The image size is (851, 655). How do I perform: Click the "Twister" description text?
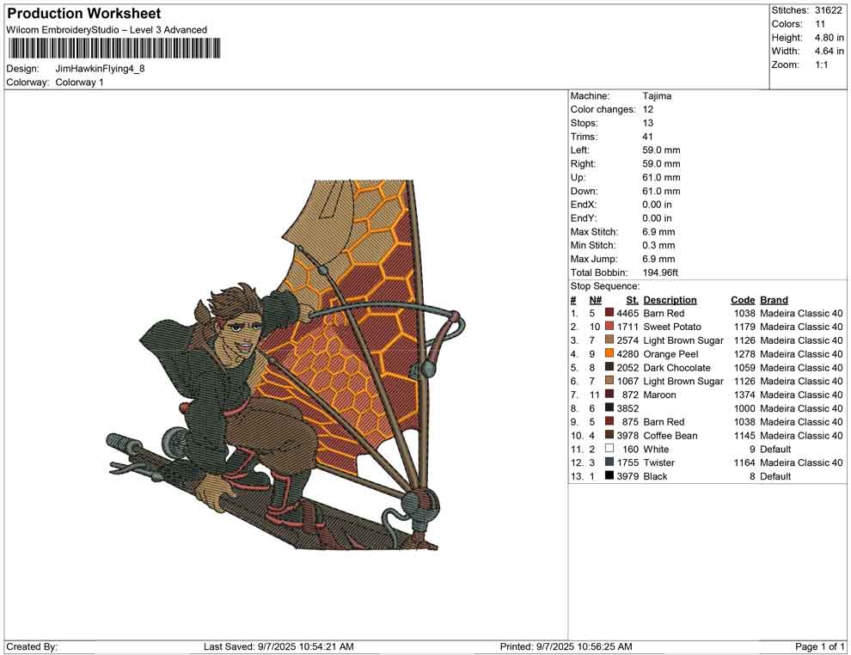[658, 462]
